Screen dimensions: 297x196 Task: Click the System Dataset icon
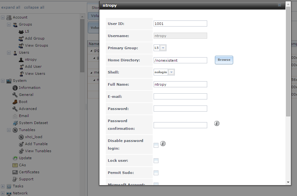[15, 123]
